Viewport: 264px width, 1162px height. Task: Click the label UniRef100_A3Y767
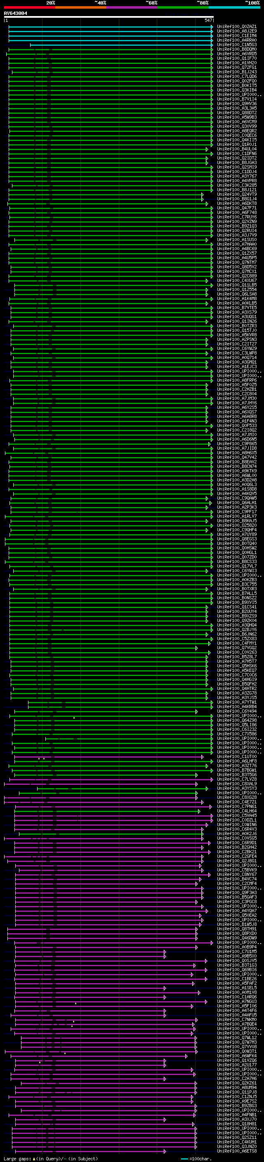[x=236, y=176]
